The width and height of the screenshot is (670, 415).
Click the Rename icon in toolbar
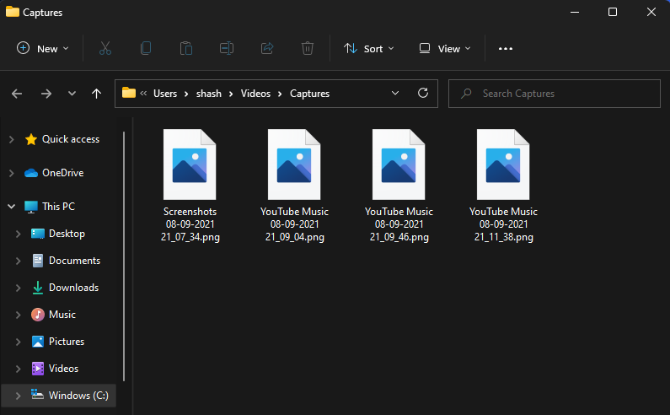(227, 49)
